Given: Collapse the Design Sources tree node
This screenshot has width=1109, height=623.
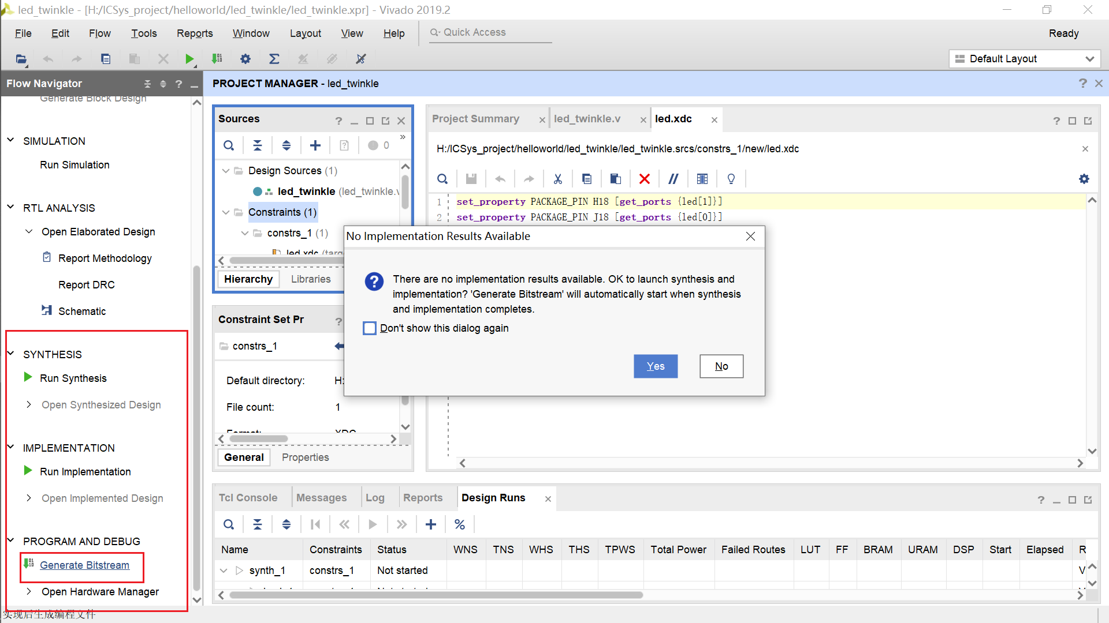Looking at the screenshot, I should [x=226, y=171].
